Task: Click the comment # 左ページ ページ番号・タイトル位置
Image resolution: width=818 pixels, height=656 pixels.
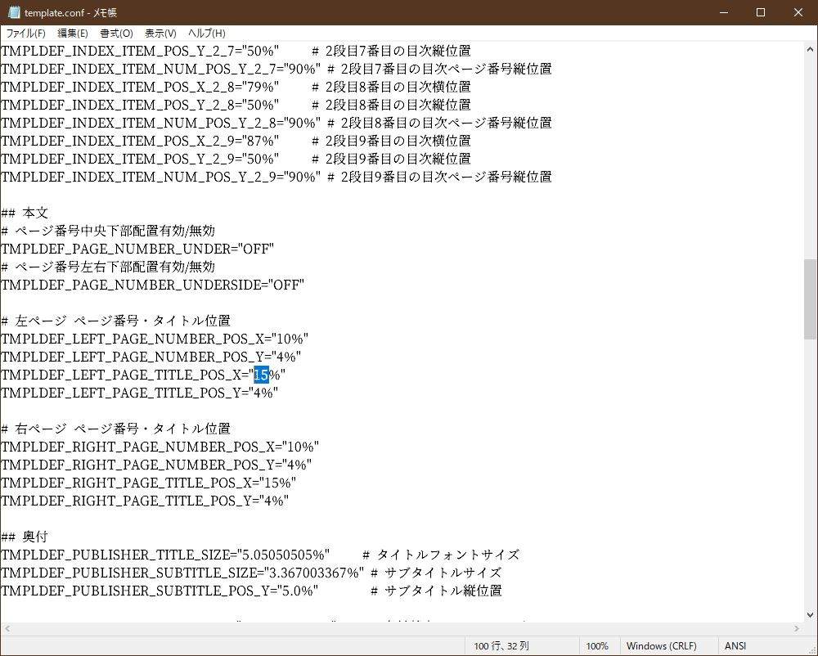Action: click(x=116, y=321)
